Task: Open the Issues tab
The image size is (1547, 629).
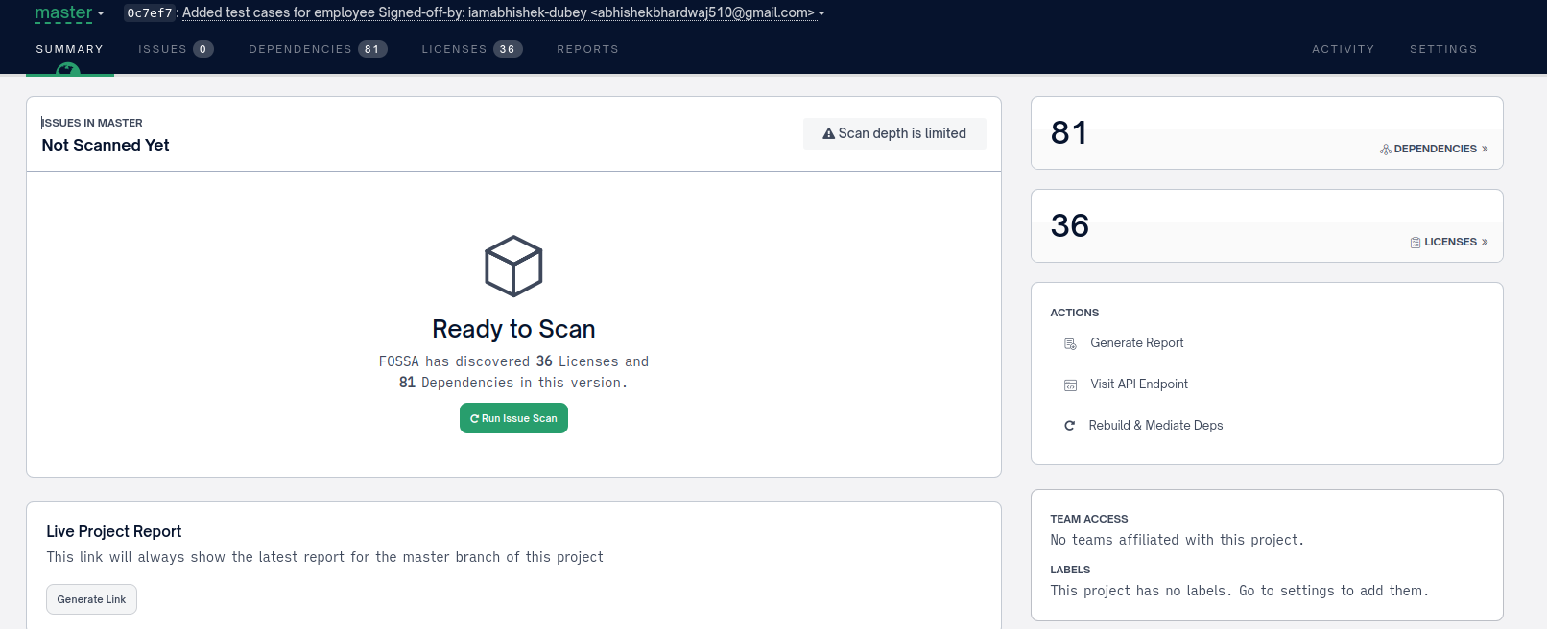Action: coord(176,49)
